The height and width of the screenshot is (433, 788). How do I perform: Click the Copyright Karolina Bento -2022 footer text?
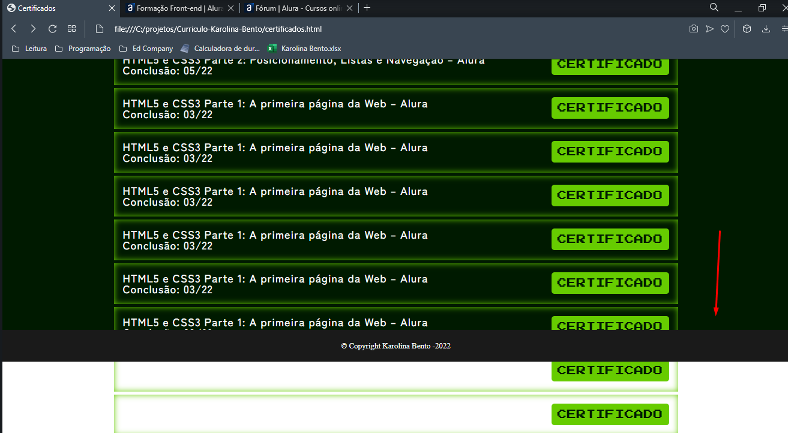click(x=396, y=346)
